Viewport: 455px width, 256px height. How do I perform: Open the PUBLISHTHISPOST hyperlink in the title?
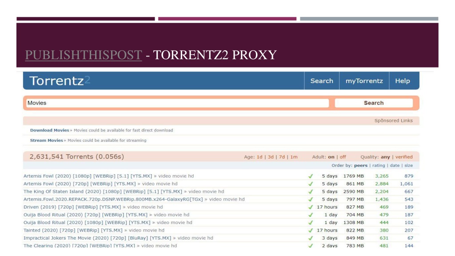pyautogui.click(x=84, y=55)
